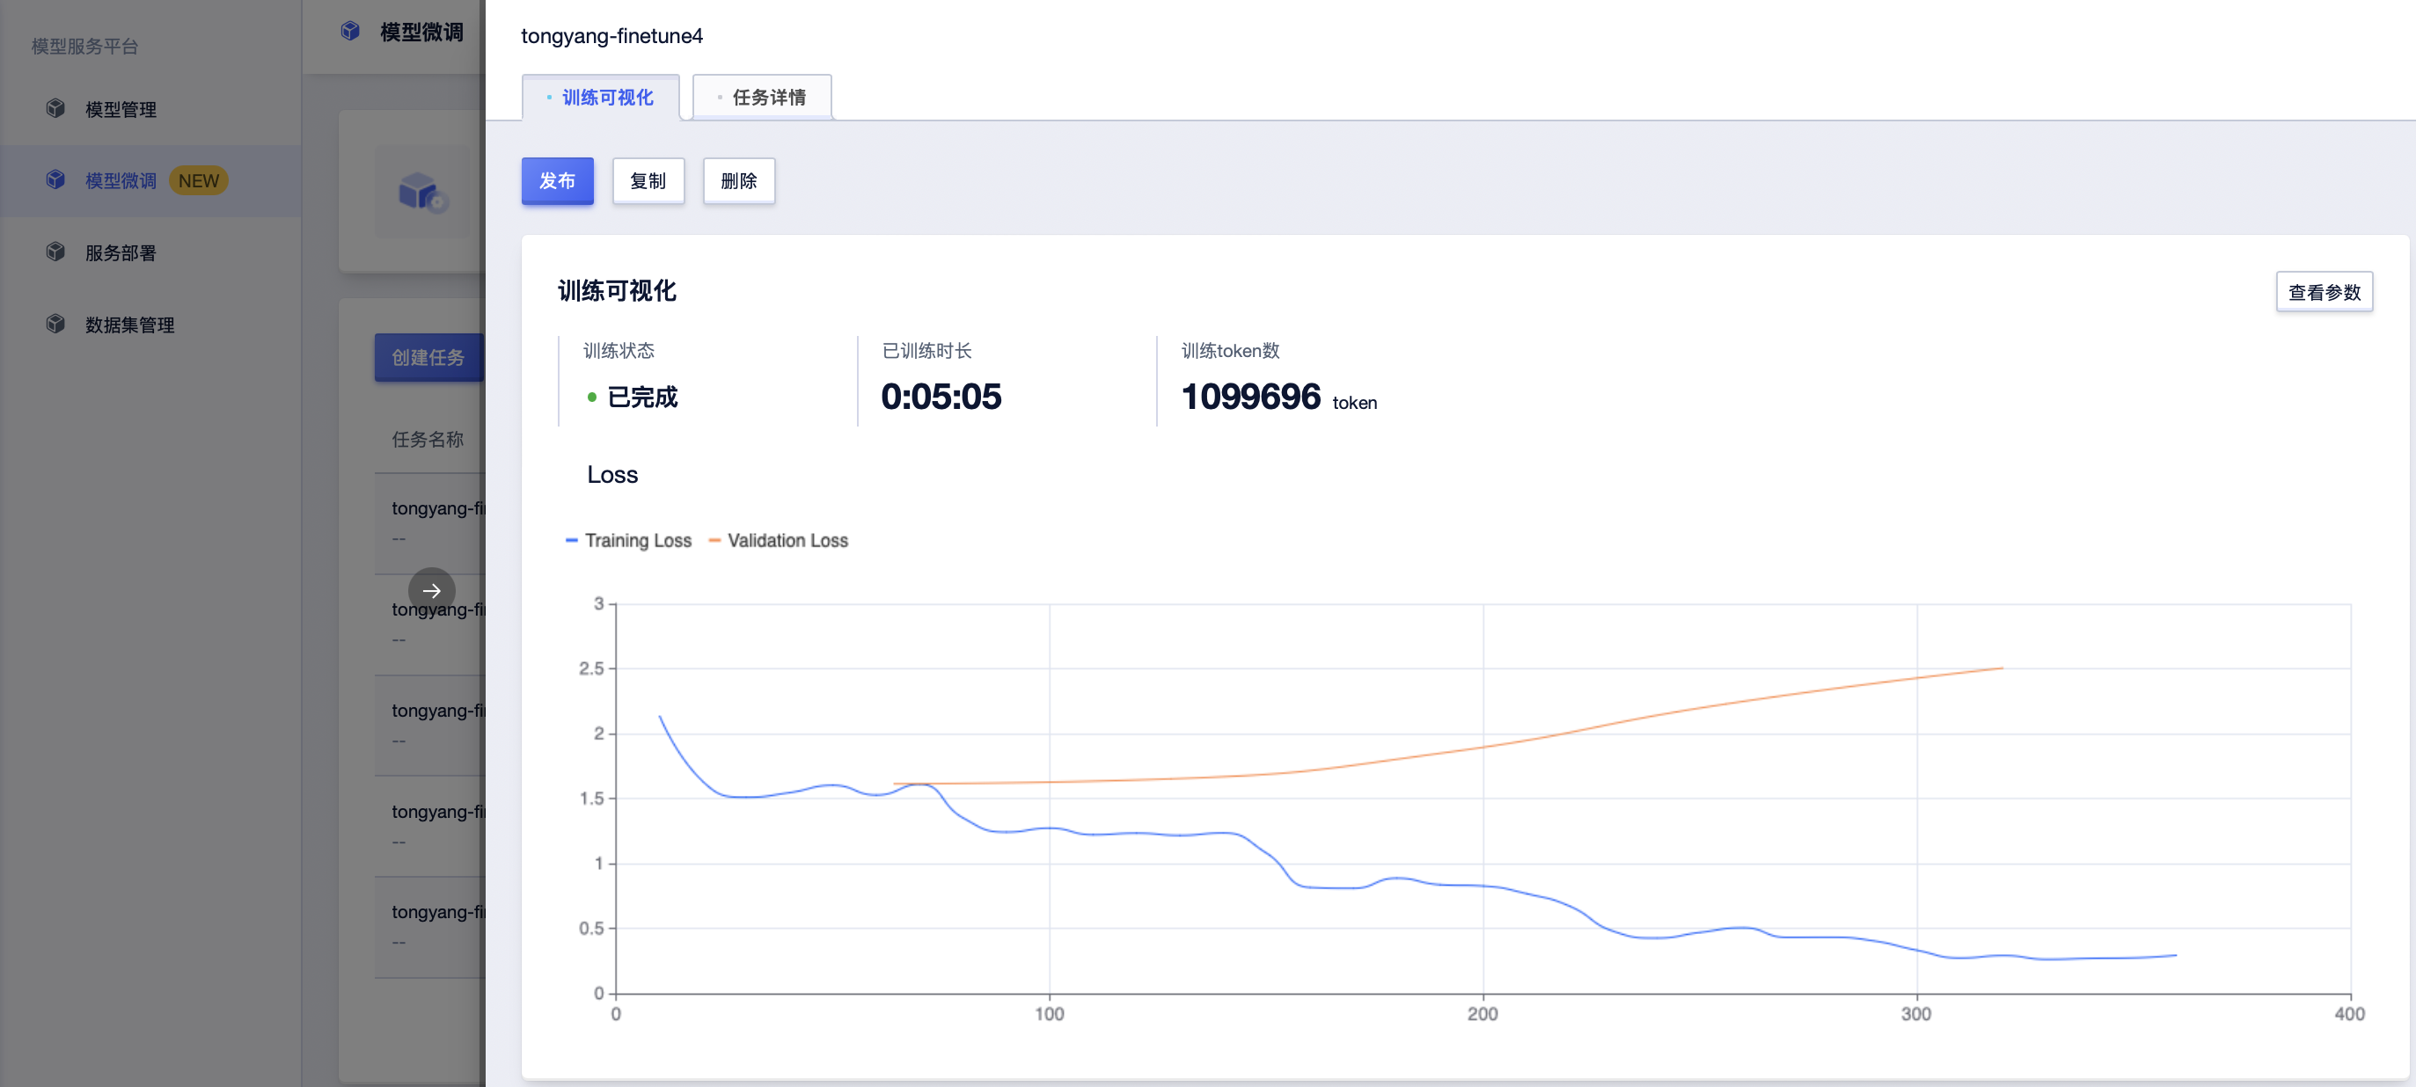Open 查看参数 parameters view

(x=2324, y=293)
